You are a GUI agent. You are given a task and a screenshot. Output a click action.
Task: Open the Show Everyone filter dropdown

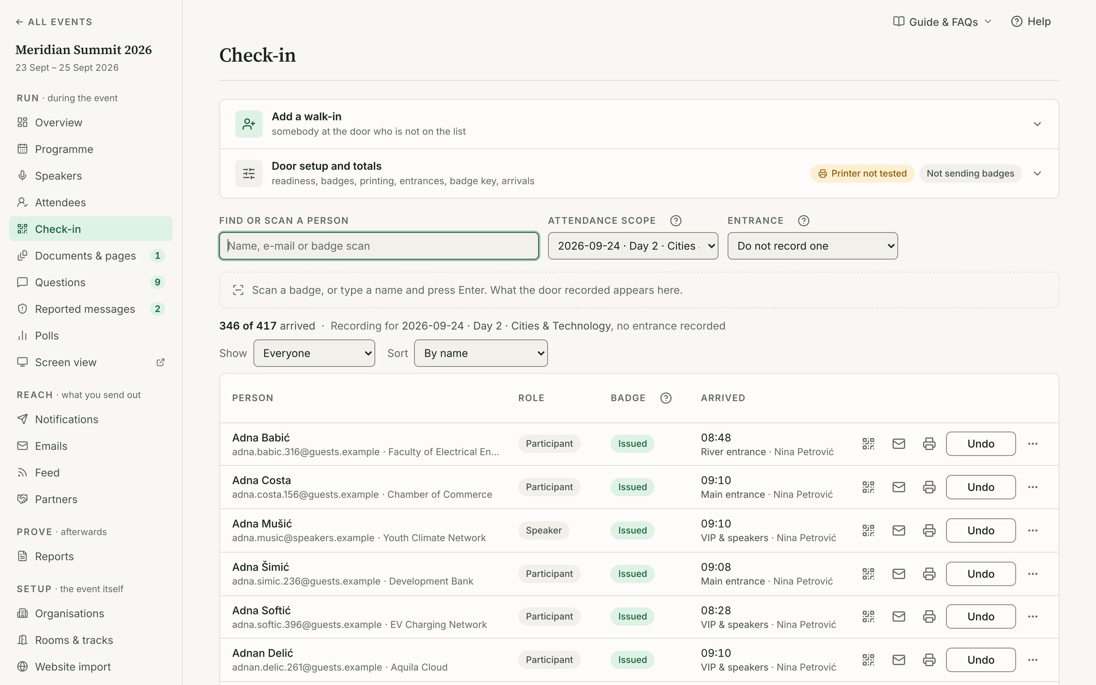click(314, 353)
